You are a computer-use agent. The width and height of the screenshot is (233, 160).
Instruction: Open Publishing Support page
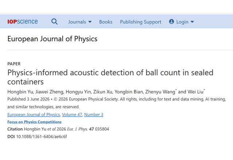click(x=141, y=22)
